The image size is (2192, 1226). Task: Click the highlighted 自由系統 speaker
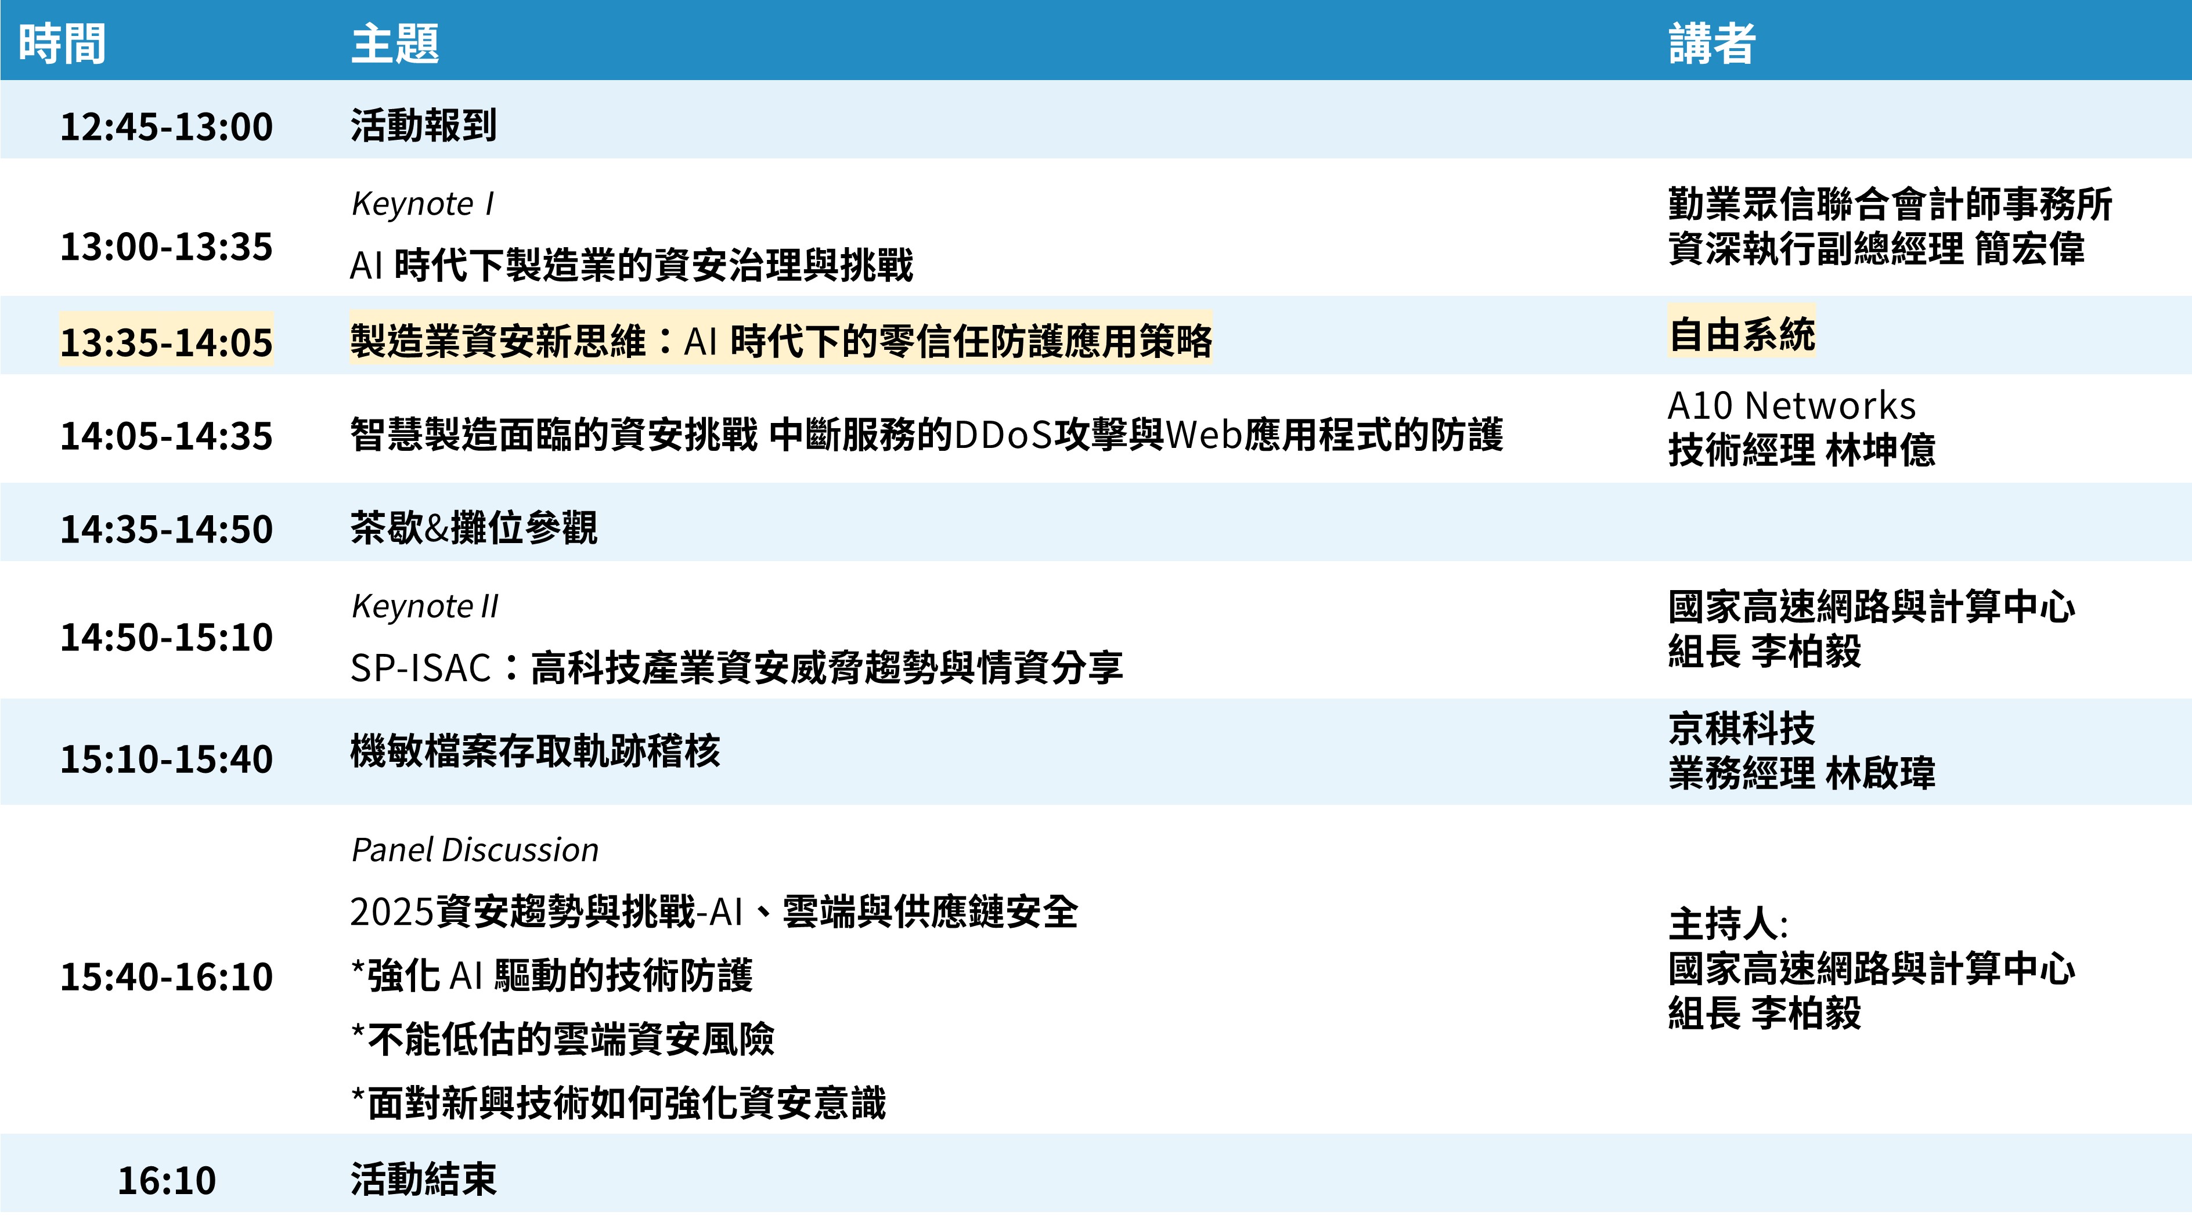(1742, 332)
